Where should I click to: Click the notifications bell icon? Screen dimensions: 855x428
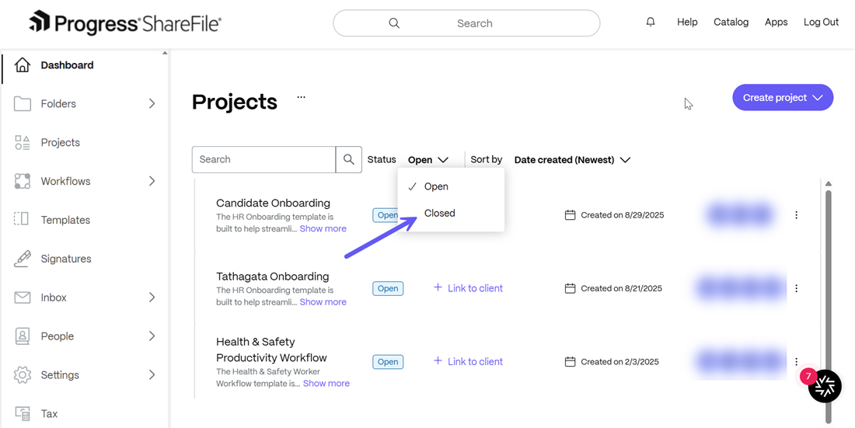[x=650, y=22]
